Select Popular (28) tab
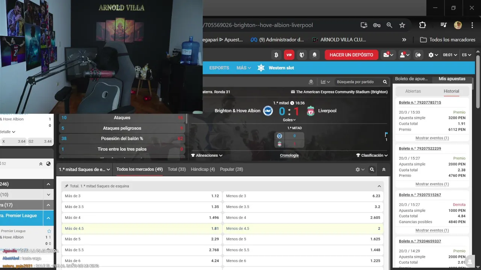 tap(231, 169)
